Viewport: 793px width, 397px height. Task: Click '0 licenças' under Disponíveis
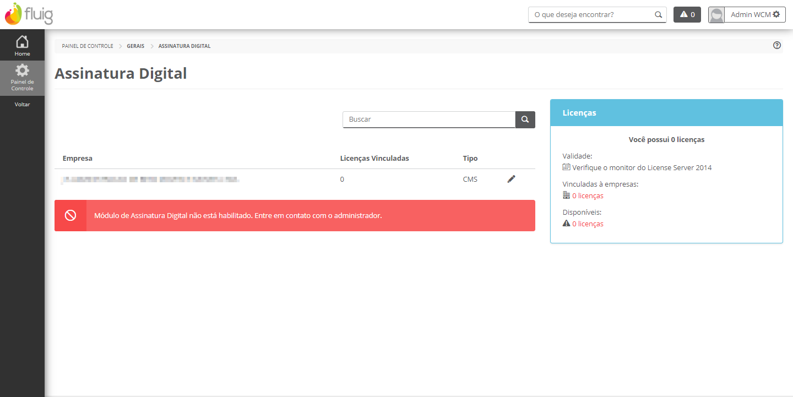[588, 224]
